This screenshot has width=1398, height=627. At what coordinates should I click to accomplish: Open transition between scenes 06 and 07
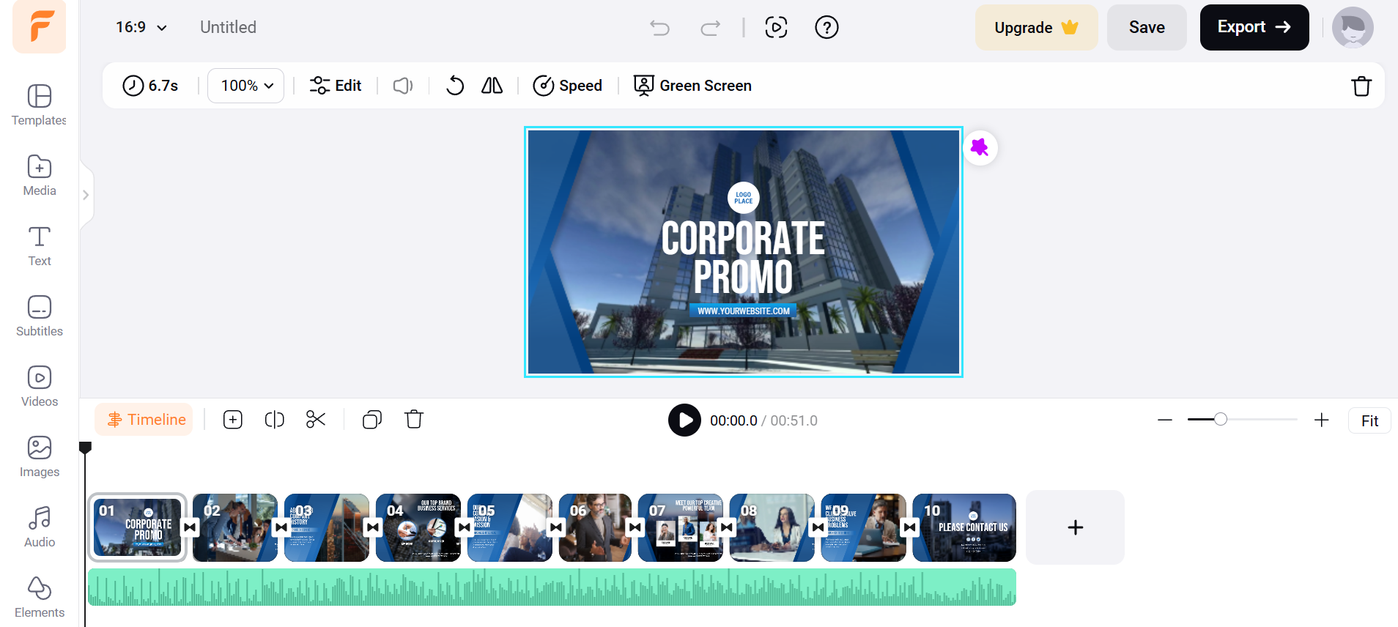635,527
